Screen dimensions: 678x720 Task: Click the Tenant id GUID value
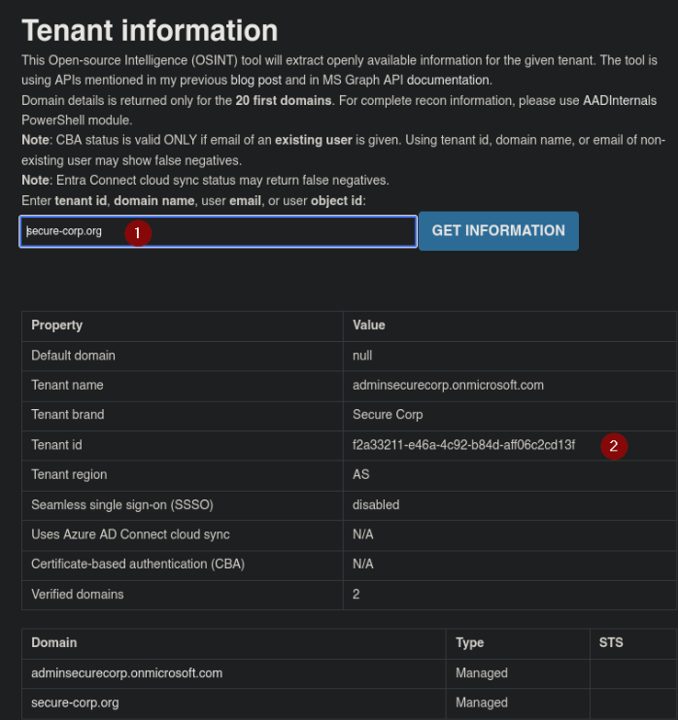(x=464, y=445)
